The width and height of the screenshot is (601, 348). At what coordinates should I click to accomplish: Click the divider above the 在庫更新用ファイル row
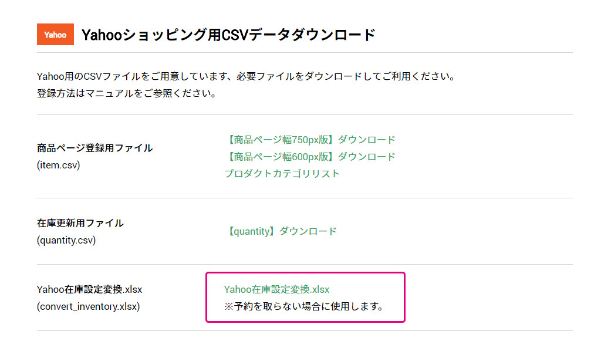click(x=305, y=198)
